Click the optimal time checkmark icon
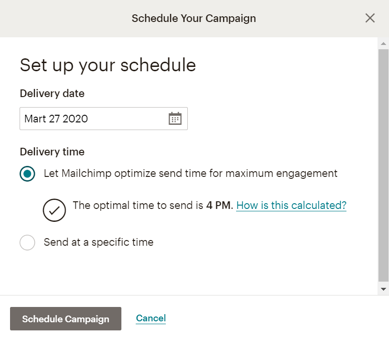389x339 pixels. (x=54, y=209)
